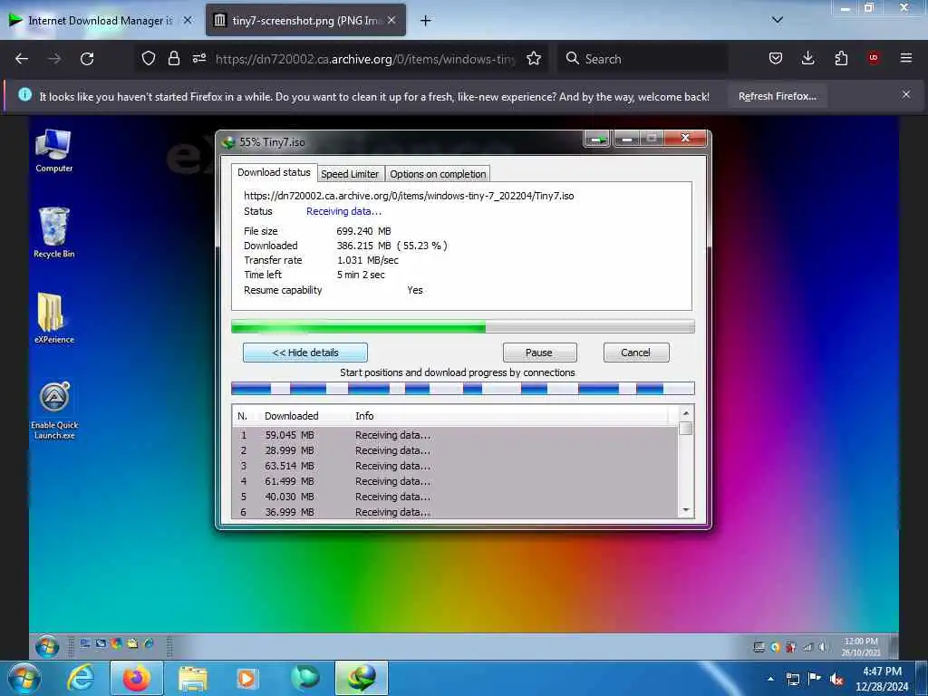Viewport: 928px width, 696px height.
Task: Click the Downloaded column header
Action: (291, 416)
